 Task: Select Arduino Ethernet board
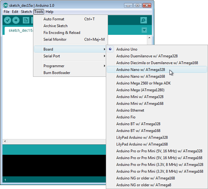157,110
